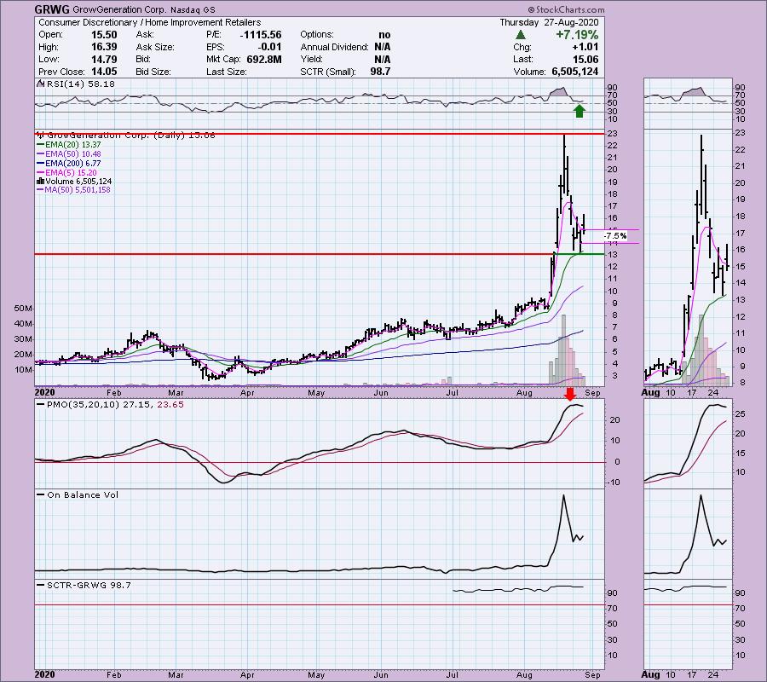This screenshot has width=767, height=682.
Task: Click the PMO signal value 23.65
Action: click(x=170, y=405)
